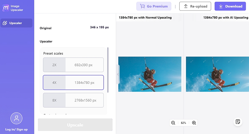The height and width of the screenshot is (134, 249).
Task: Select the 2X preset scale option
Action: click(x=73, y=65)
